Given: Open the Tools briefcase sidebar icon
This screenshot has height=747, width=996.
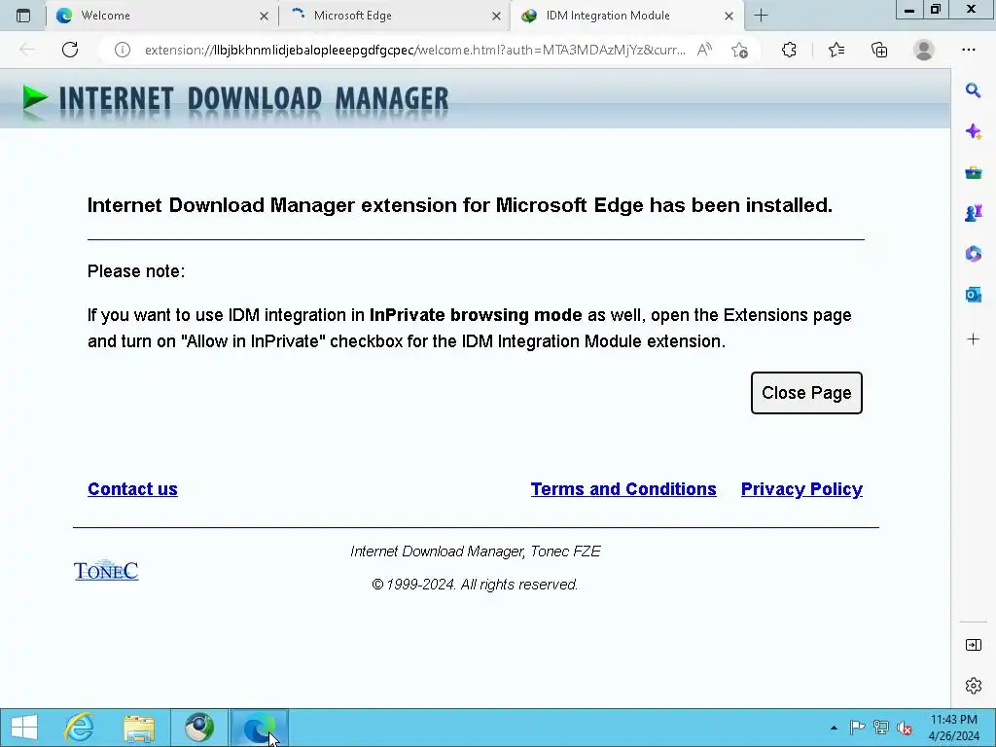Looking at the screenshot, I should tap(973, 172).
